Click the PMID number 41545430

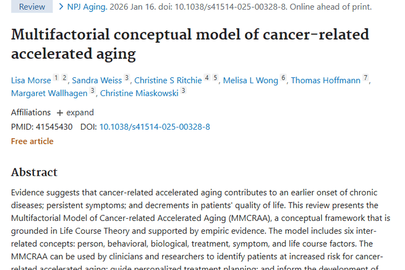(x=53, y=127)
